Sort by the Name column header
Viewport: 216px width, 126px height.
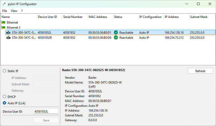tap(19, 17)
